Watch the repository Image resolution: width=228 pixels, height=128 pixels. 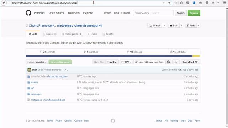click(x=155, y=26)
